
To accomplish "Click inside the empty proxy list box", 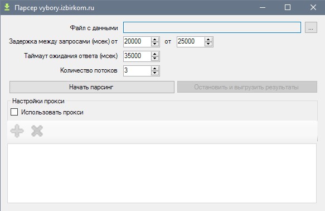I will pos(162,173).
